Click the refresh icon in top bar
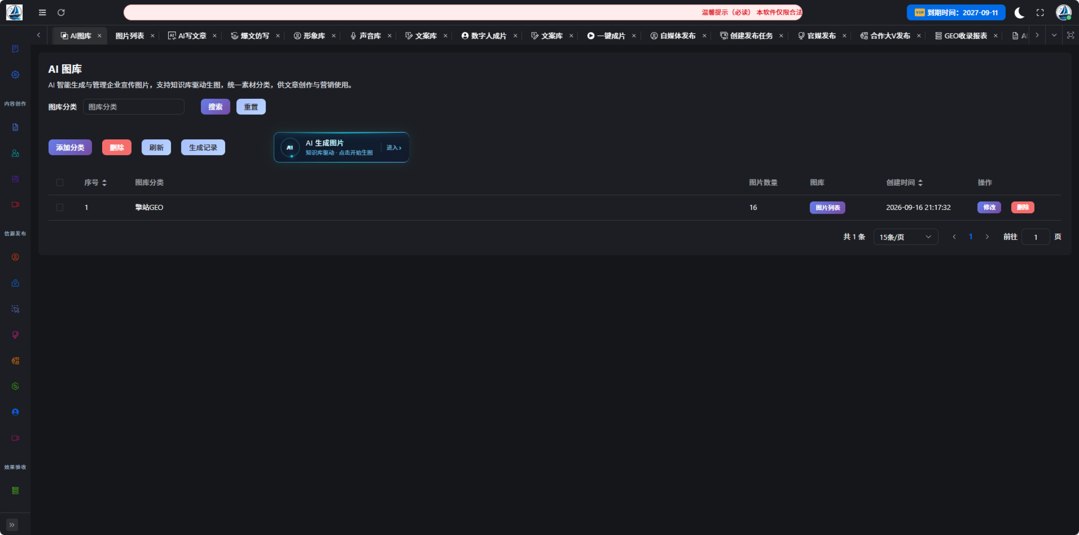The height and width of the screenshot is (535, 1079). 61,13
